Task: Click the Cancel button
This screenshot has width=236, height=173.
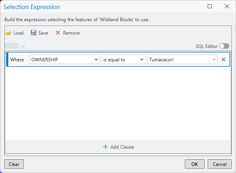Action: (x=219, y=164)
